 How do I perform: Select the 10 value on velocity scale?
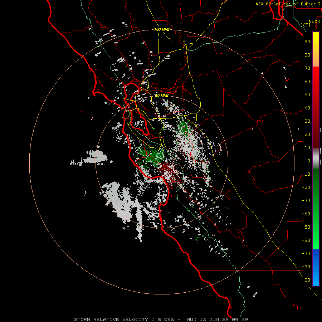[x=307, y=148]
